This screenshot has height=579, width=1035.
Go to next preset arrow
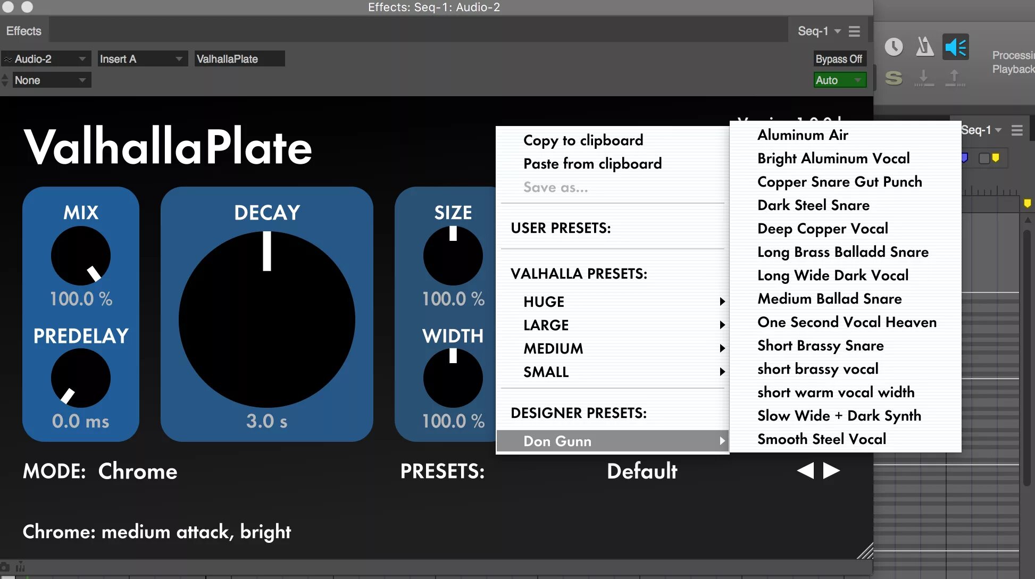831,471
